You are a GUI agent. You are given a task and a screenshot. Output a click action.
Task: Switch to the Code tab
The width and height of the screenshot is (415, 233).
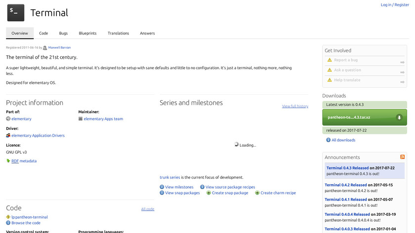point(43,33)
